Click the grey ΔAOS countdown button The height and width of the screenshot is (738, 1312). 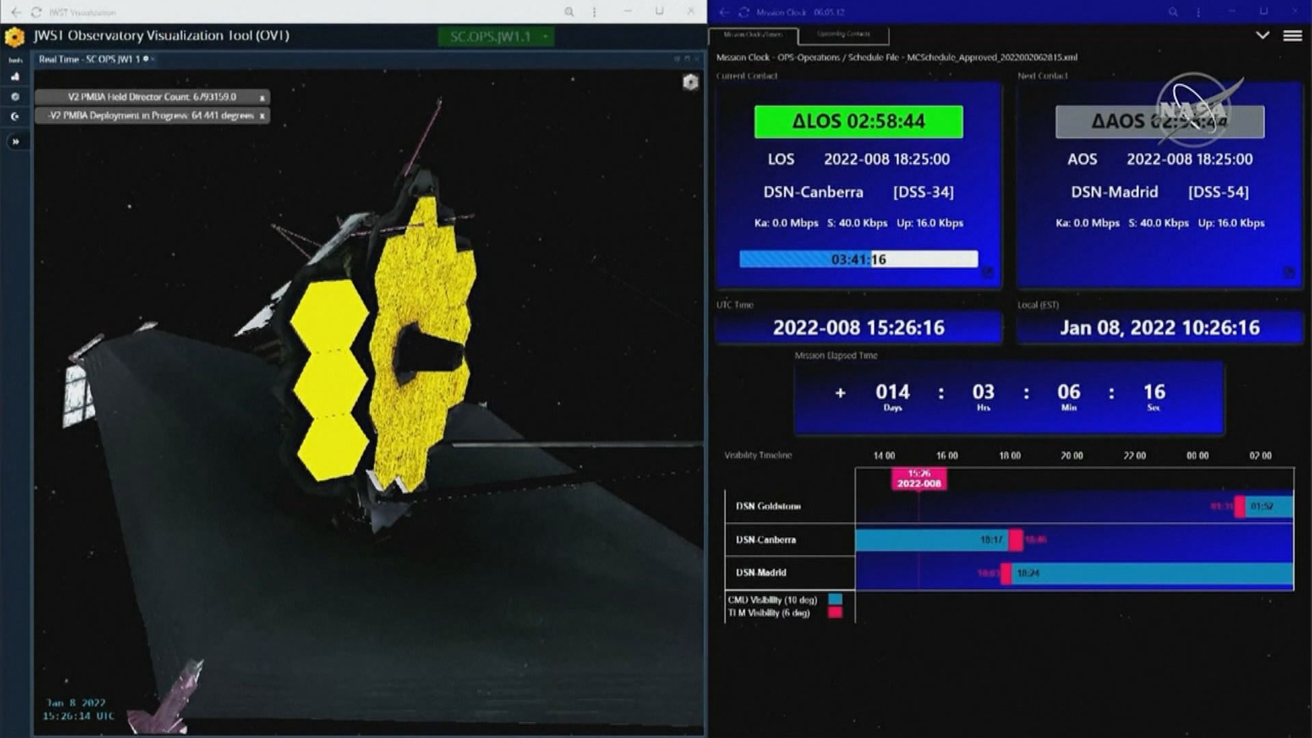coord(1159,122)
